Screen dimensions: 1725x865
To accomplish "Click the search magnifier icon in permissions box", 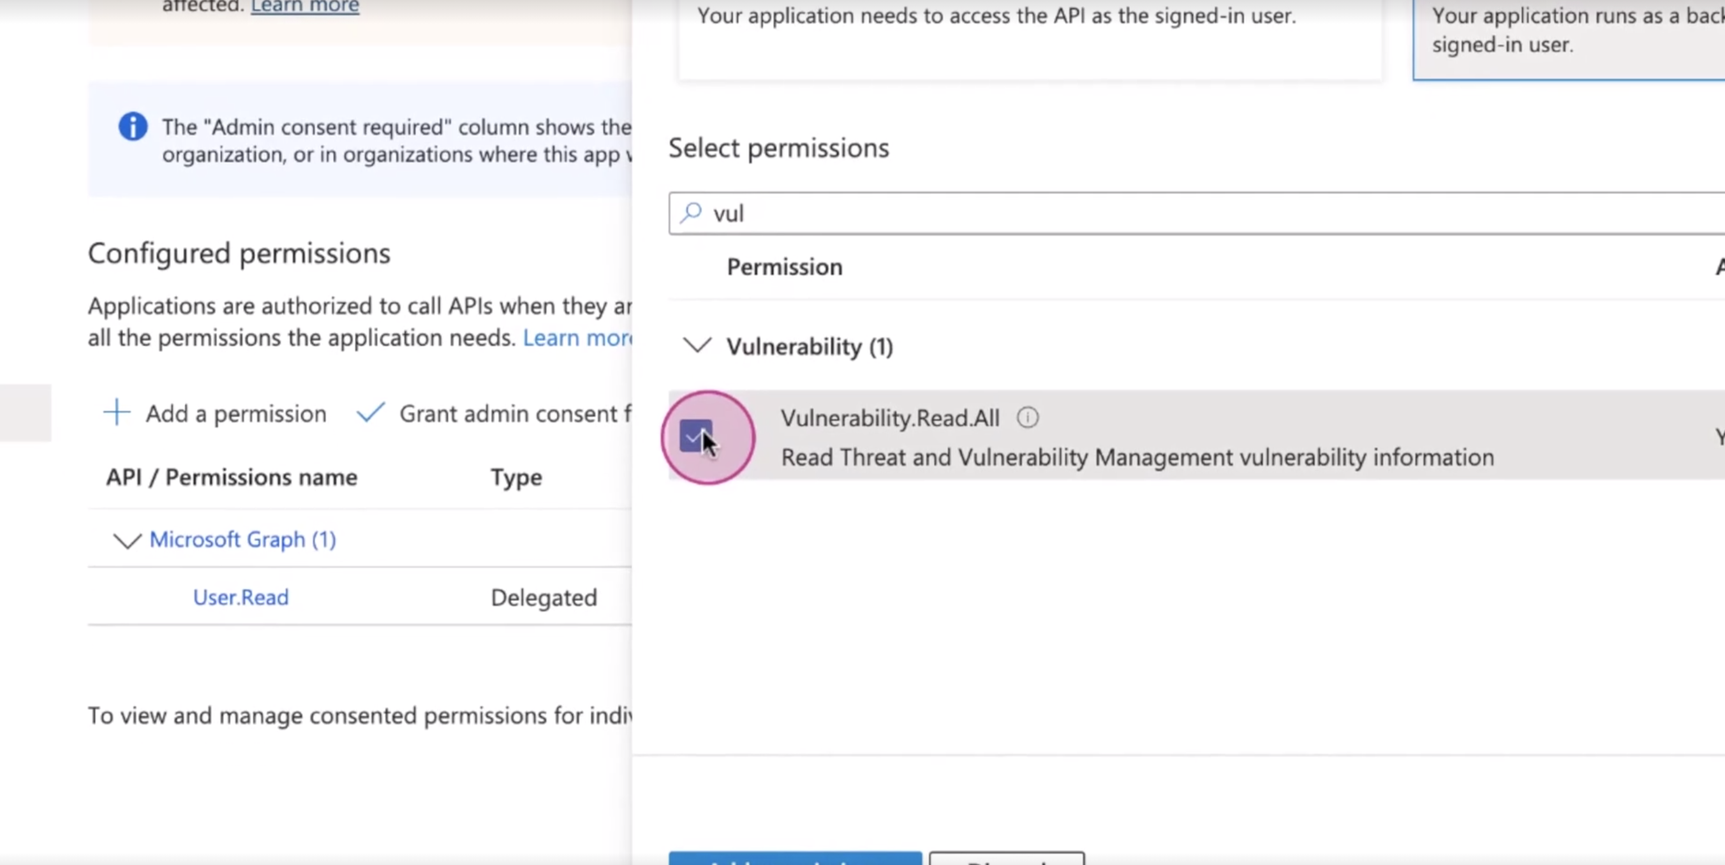I will click(691, 213).
